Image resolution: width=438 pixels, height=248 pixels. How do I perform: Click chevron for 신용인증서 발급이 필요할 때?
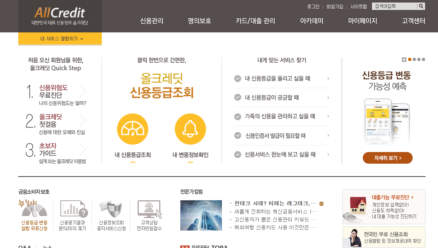pos(328,135)
